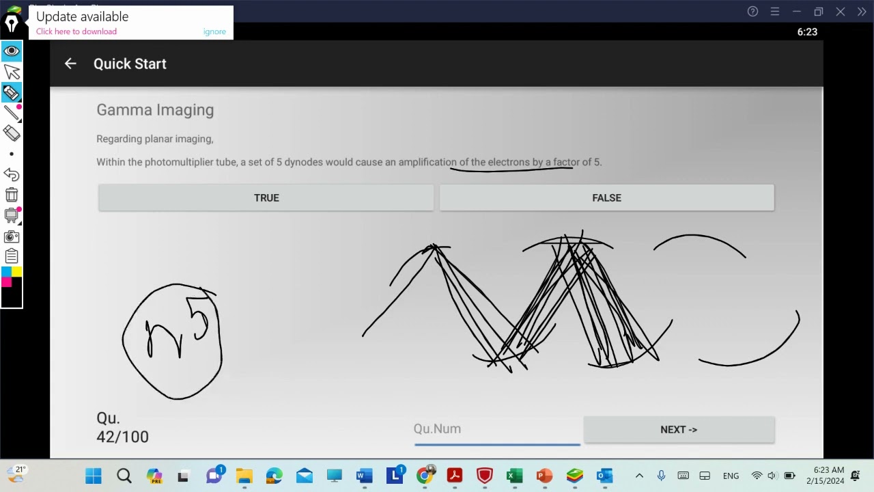Answer TRUE to the question

coord(266,197)
